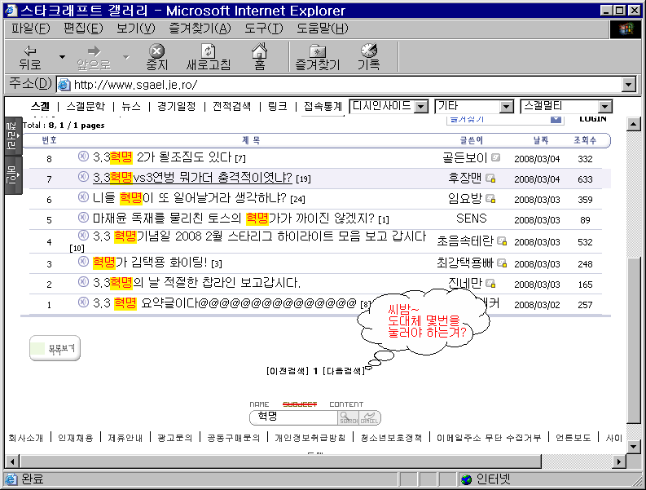This screenshot has width=646, height=490.
Task: Refresh the page with 새로고침
Action: click(x=208, y=57)
